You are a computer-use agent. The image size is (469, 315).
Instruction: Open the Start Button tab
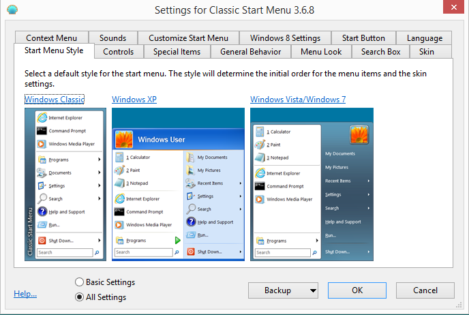[363, 38]
